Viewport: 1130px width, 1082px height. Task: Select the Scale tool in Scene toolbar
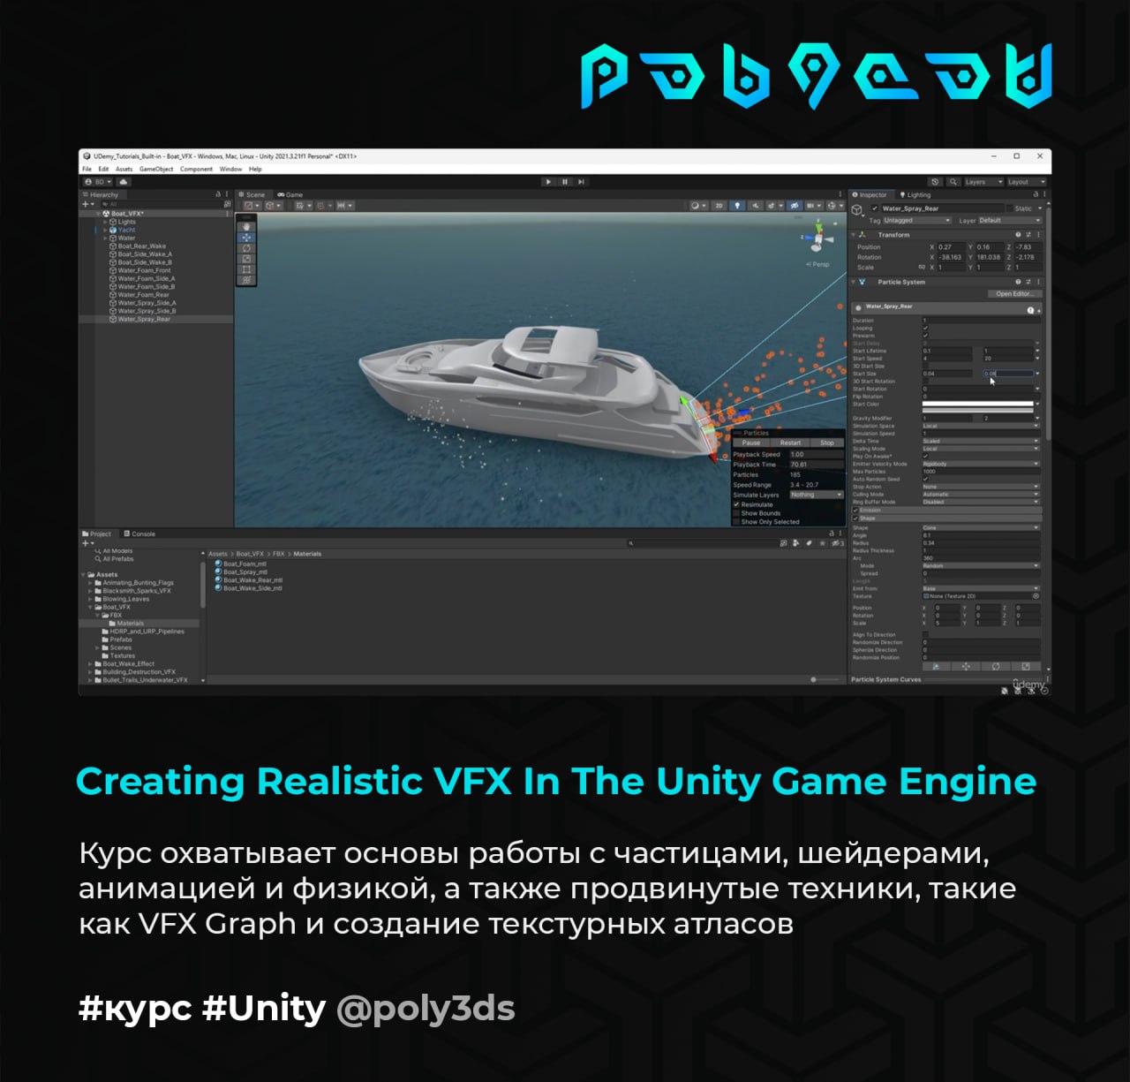click(x=246, y=259)
